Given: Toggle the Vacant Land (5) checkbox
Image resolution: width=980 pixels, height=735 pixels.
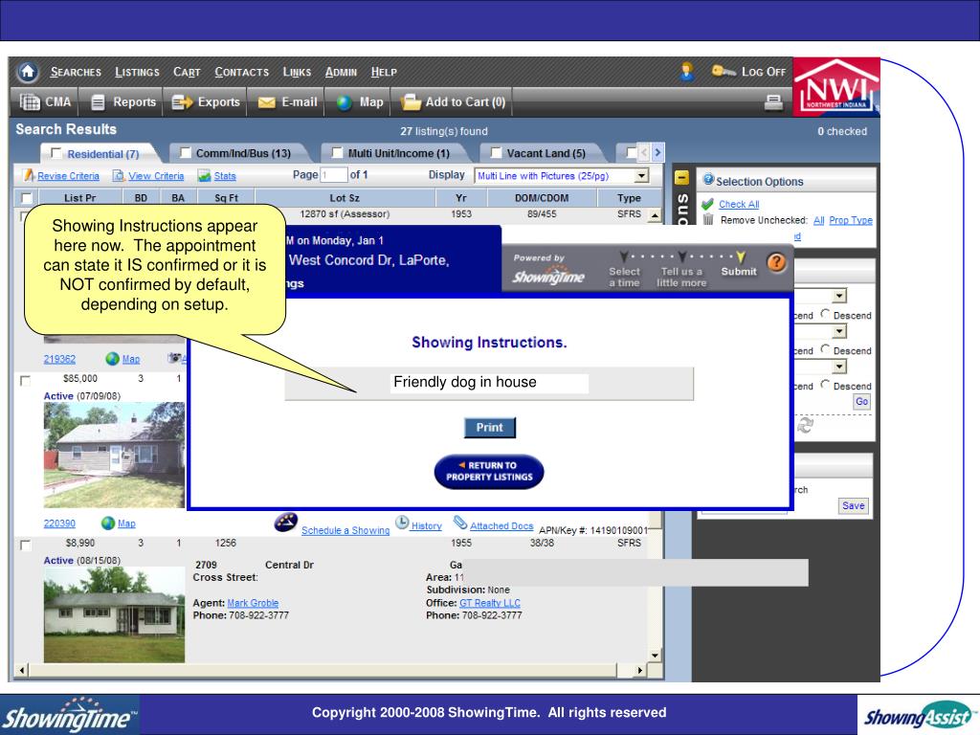Looking at the screenshot, I should tap(497, 152).
